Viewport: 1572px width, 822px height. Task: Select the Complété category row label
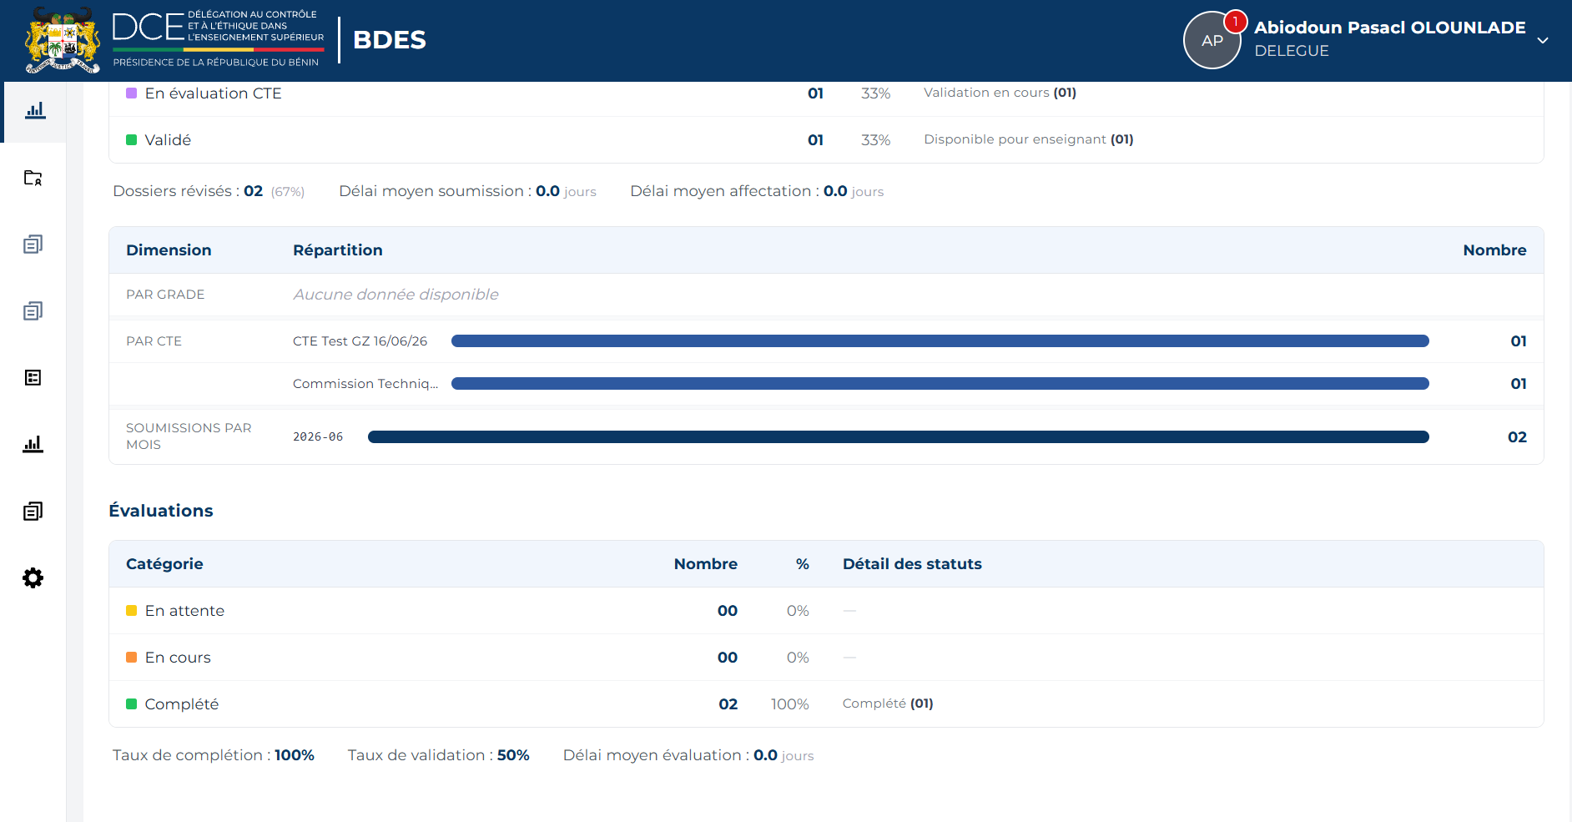pos(182,704)
